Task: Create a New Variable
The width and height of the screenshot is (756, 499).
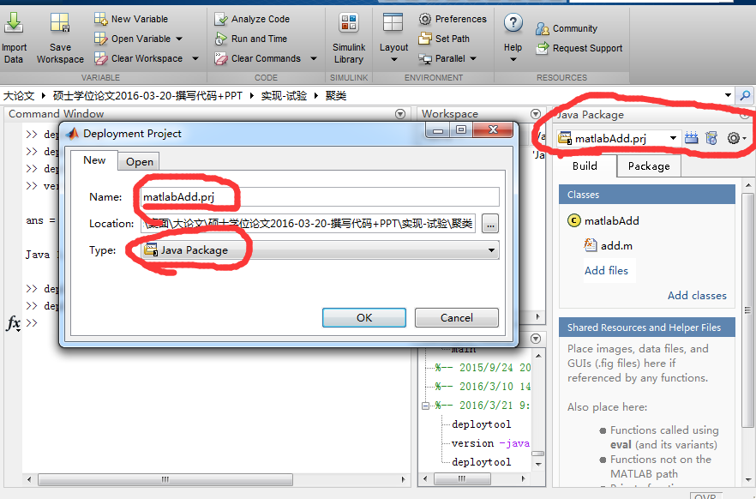Action: click(131, 19)
